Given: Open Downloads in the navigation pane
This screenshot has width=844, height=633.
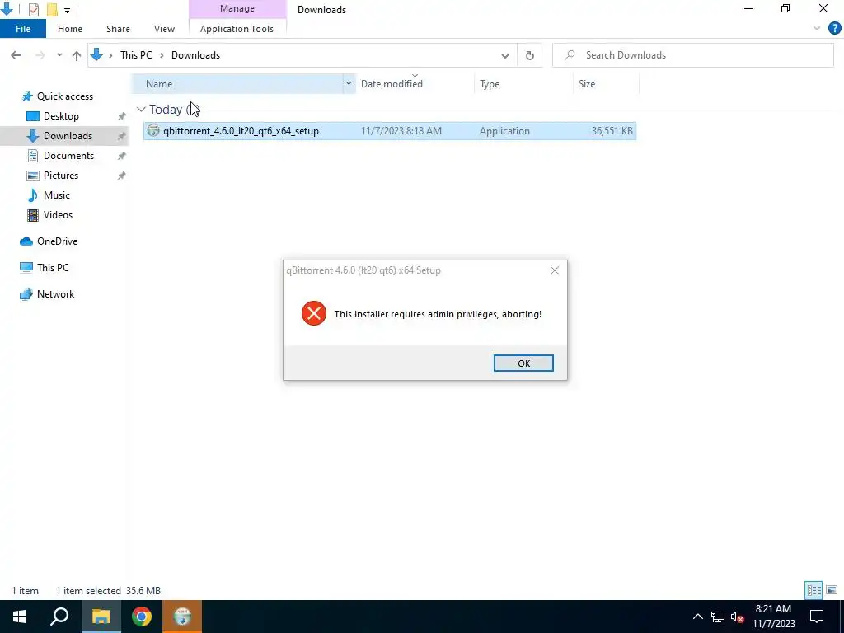Looking at the screenshot, I should coord(68,136).
